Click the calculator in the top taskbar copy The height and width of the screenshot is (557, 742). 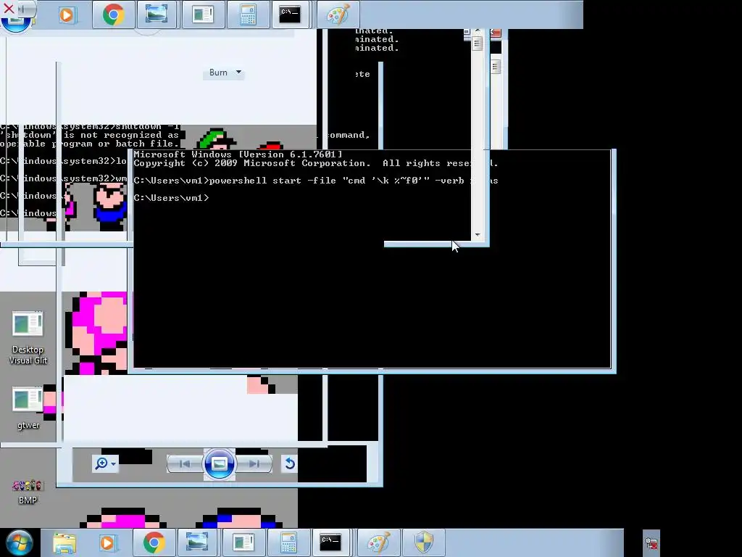click(248, 15)
